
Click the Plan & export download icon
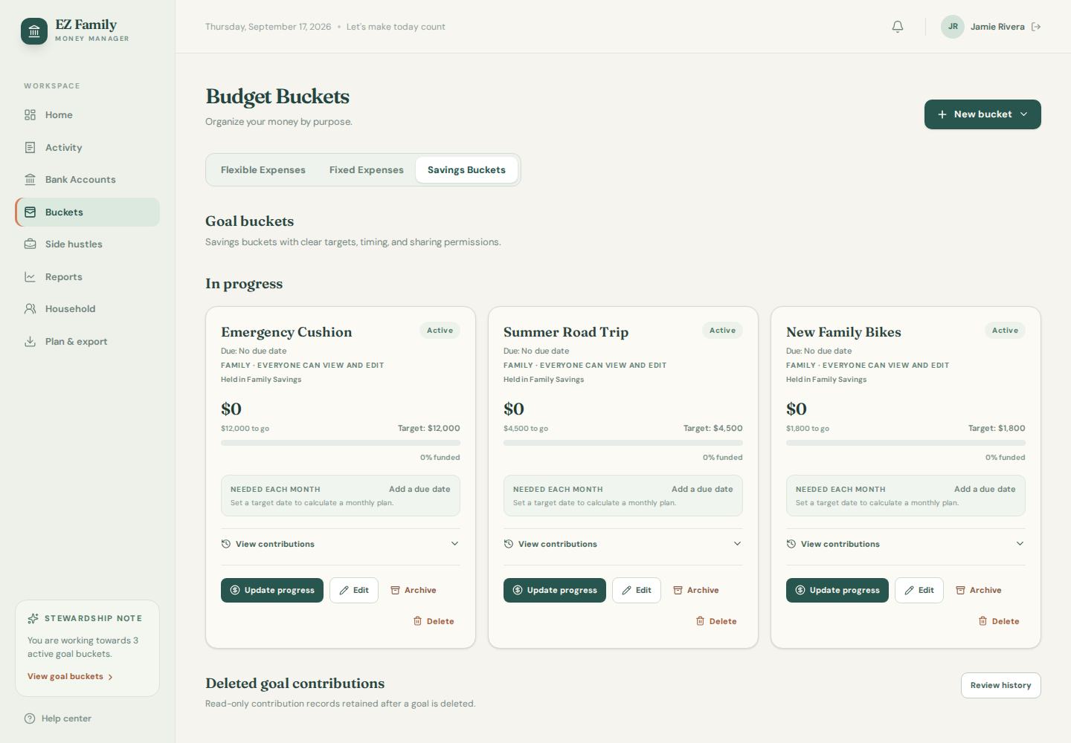click(30, 341)
